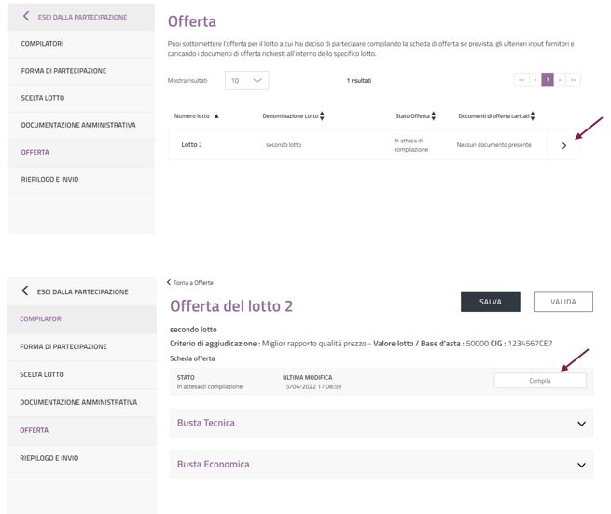This screenshot has height=514, width=611.
Task: Open RIEPILOGO E INVIO beside the lot detail
Action: click(50, 458)
